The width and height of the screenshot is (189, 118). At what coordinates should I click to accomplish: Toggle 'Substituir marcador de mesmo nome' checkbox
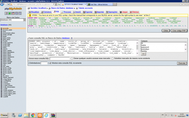[113, 58]
